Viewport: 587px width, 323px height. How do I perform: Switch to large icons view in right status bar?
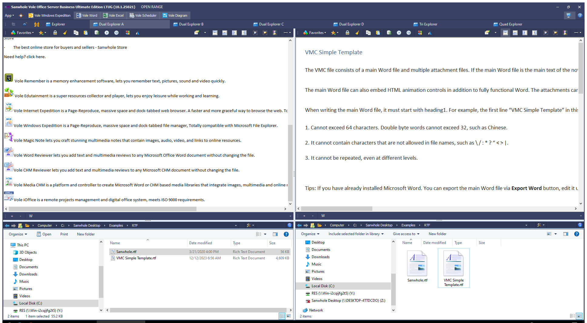(579, 316)
